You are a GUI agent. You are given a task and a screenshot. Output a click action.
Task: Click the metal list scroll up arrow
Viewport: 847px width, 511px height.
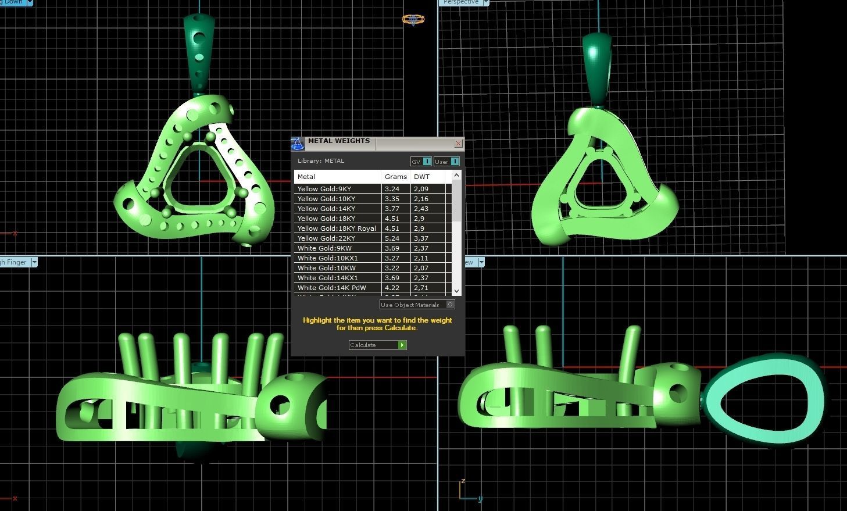point(456,175)
